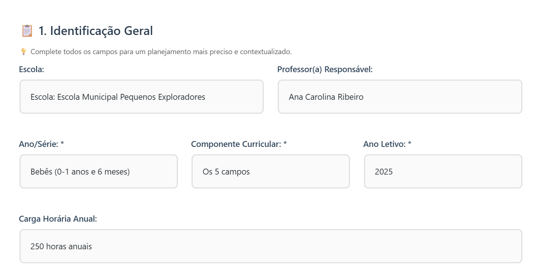Focus the Professor(a) Responsável input field
Screen dimensions: 543x271
[400, 97]
